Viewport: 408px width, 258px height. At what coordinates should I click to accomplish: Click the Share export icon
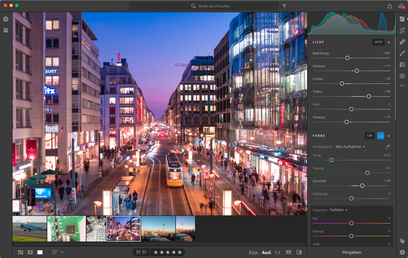(x=389, y=6)
